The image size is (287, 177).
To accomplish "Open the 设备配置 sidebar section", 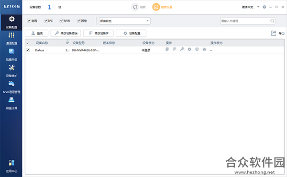I will pyautogui.click(x=11, y=22).
